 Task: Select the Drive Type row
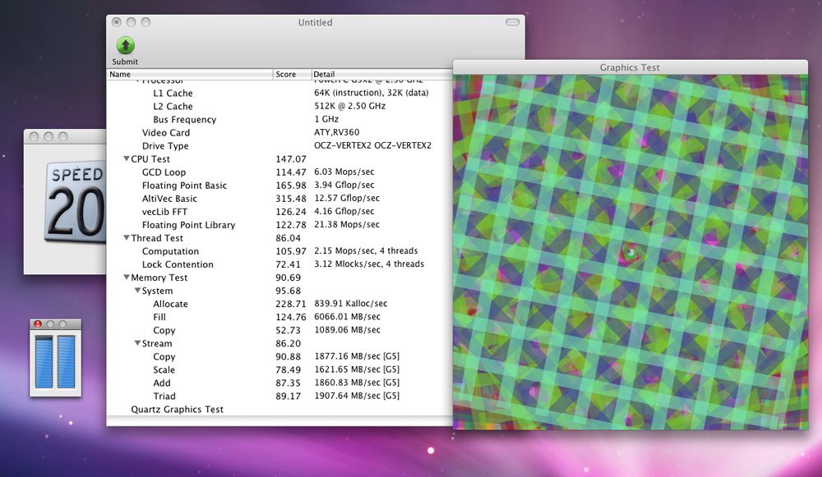(x=279, y=145)
